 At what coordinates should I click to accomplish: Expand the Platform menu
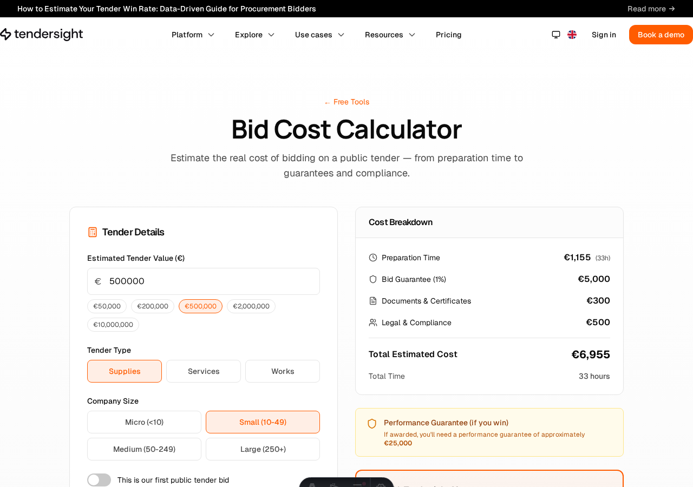tap(193, 35)
